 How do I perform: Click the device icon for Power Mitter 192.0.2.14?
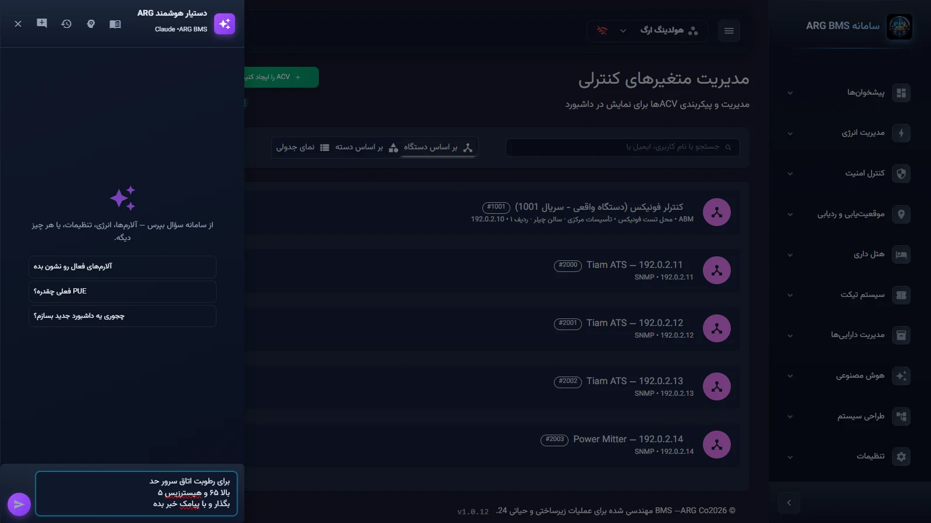click(x=717, y=445)
